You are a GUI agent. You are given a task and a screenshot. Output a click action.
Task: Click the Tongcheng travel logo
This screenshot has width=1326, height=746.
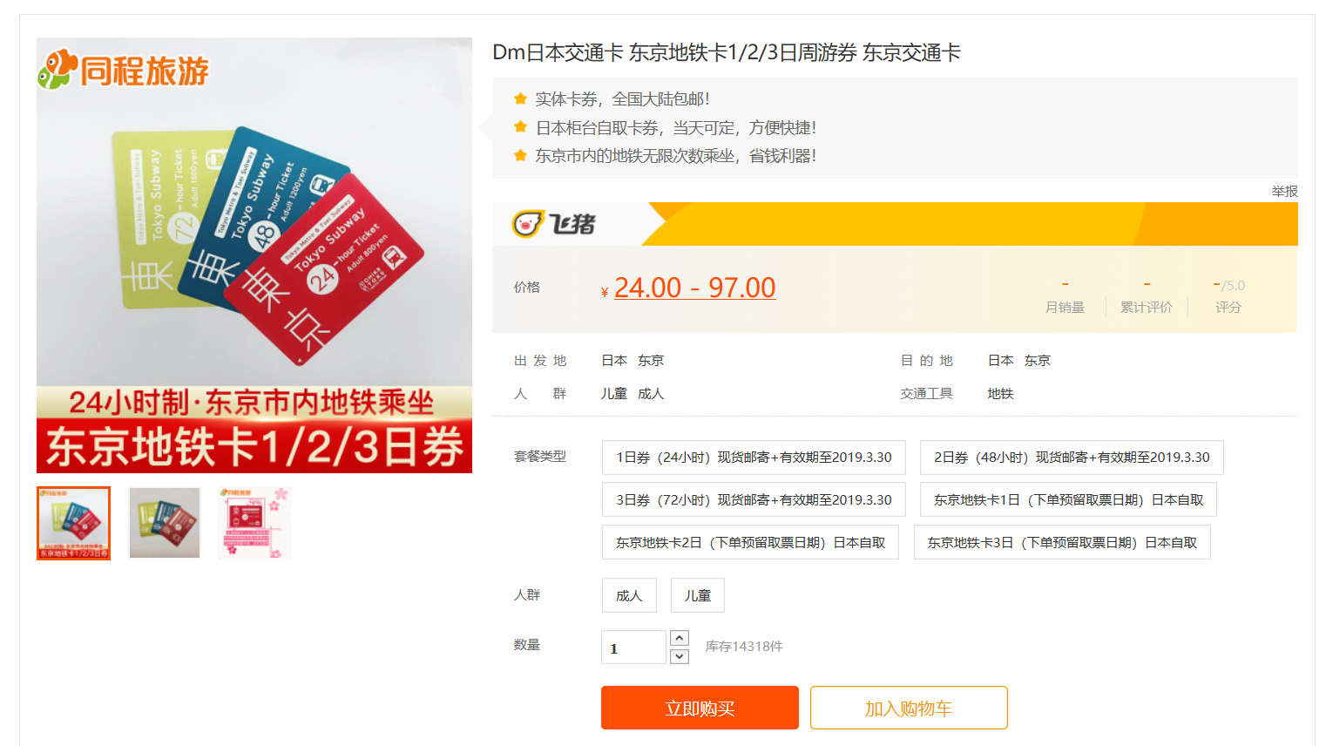tap(124, 71)
